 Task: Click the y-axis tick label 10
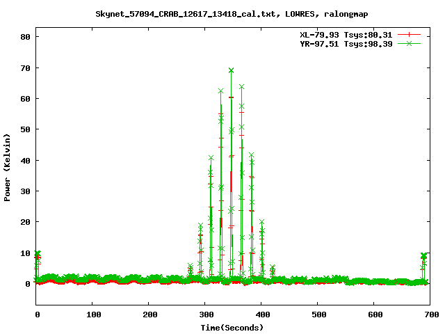[x=25, y=253]
